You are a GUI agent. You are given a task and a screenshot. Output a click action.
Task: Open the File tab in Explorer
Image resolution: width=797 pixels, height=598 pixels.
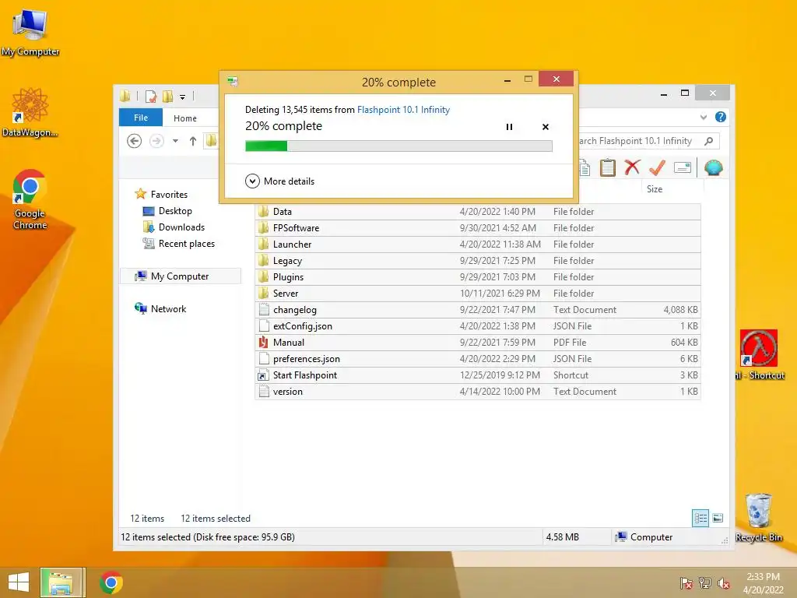pyautogui.click(x=141, y=118)
